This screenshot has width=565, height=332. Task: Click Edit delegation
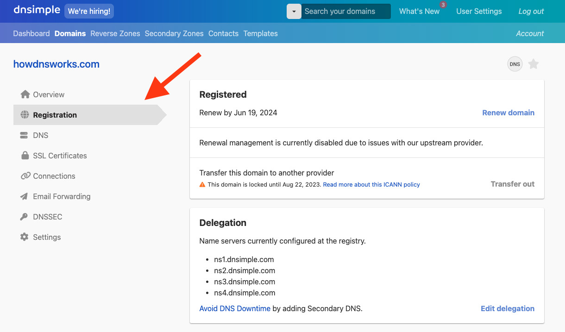click(508, 308)
